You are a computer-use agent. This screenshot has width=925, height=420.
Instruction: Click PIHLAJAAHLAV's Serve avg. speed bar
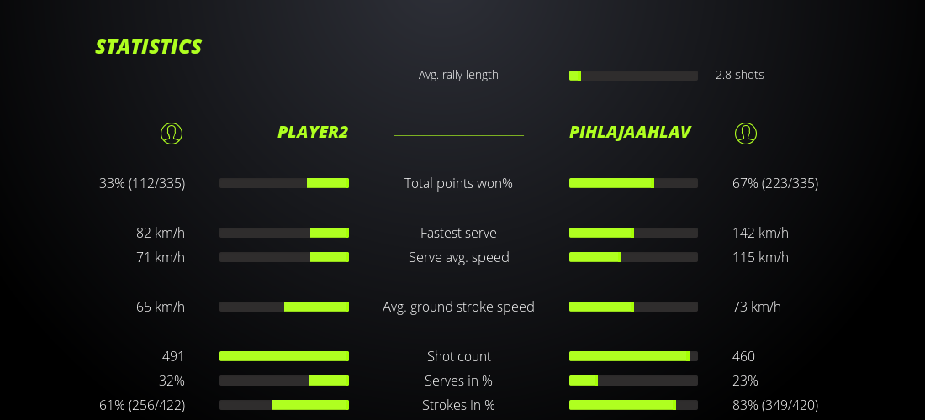pos(633,257)
